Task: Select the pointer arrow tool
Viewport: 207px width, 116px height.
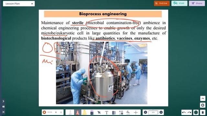Action: 99,112
